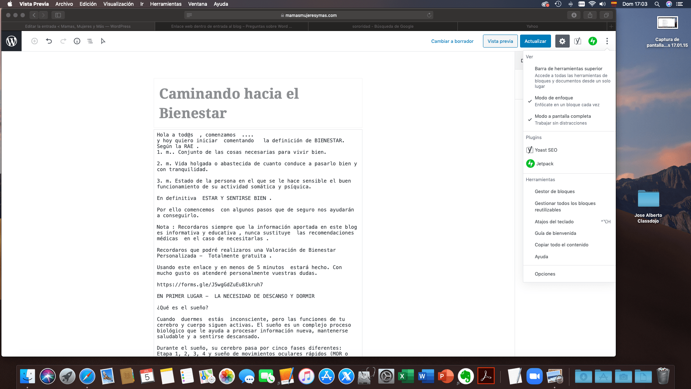Open the Trash in the dock
Screen dimensions: 691x389
tap(663, 377)
